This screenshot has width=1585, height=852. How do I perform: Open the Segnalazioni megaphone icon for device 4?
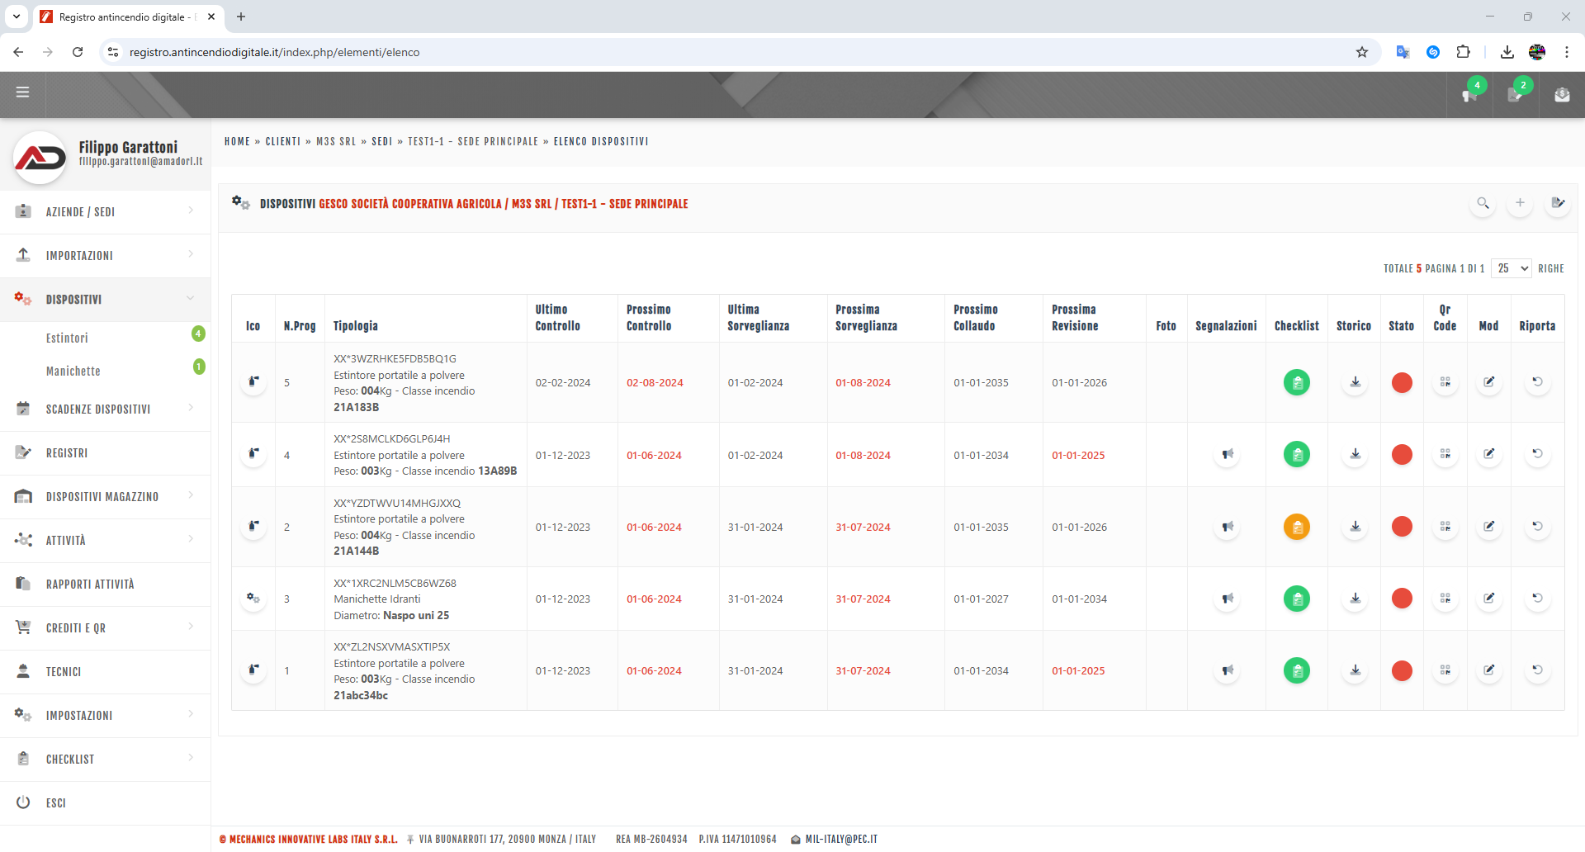(1228, 454)
